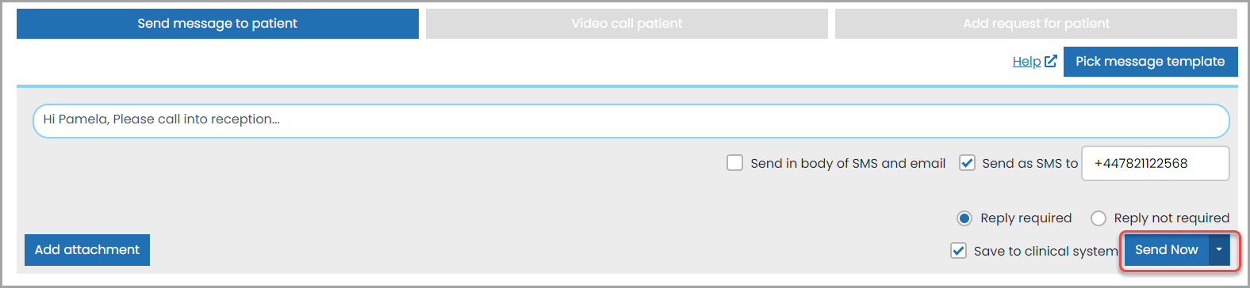Image resolution: width=1250 pixels, height=288 pixels.
Task: Open the Video call patient tab
Action: (627, 24)
